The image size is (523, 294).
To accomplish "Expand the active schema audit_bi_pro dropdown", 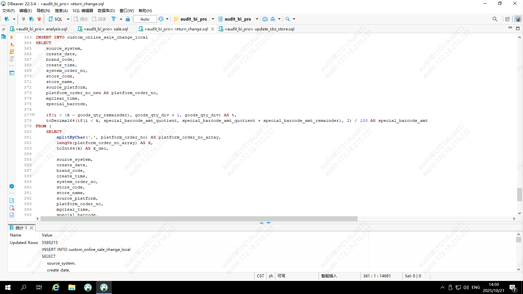I will click(x=257, y=19).
